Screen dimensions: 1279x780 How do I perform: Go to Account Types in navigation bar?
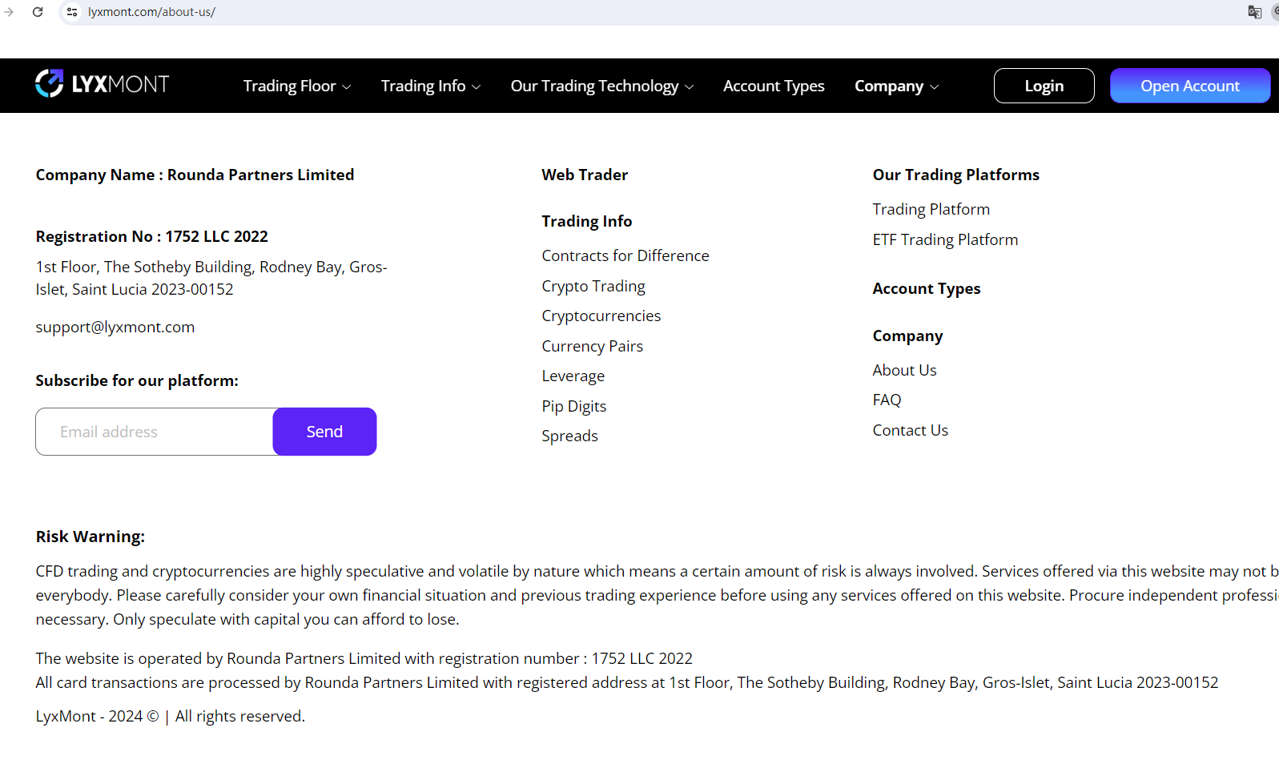[x=773, y=86]
